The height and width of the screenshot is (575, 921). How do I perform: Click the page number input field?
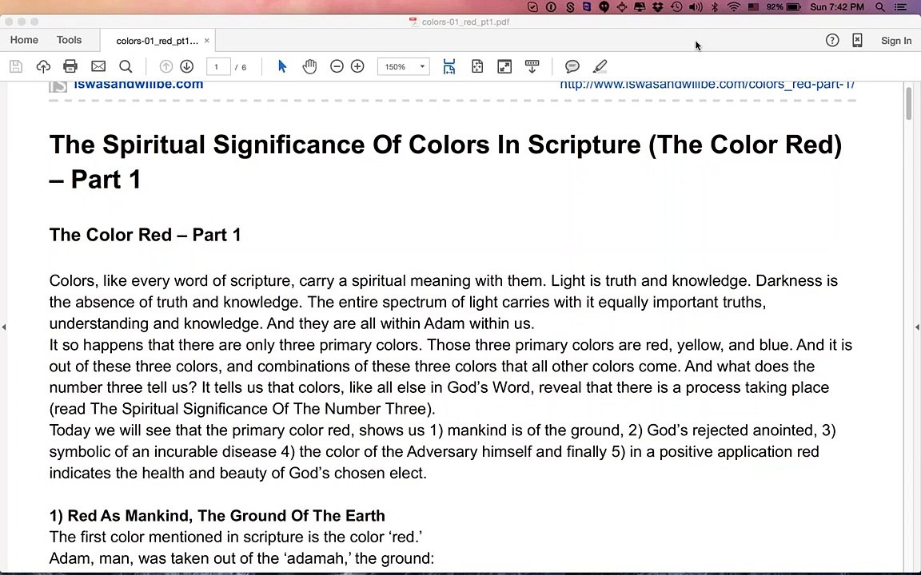[x=218, y=66]
